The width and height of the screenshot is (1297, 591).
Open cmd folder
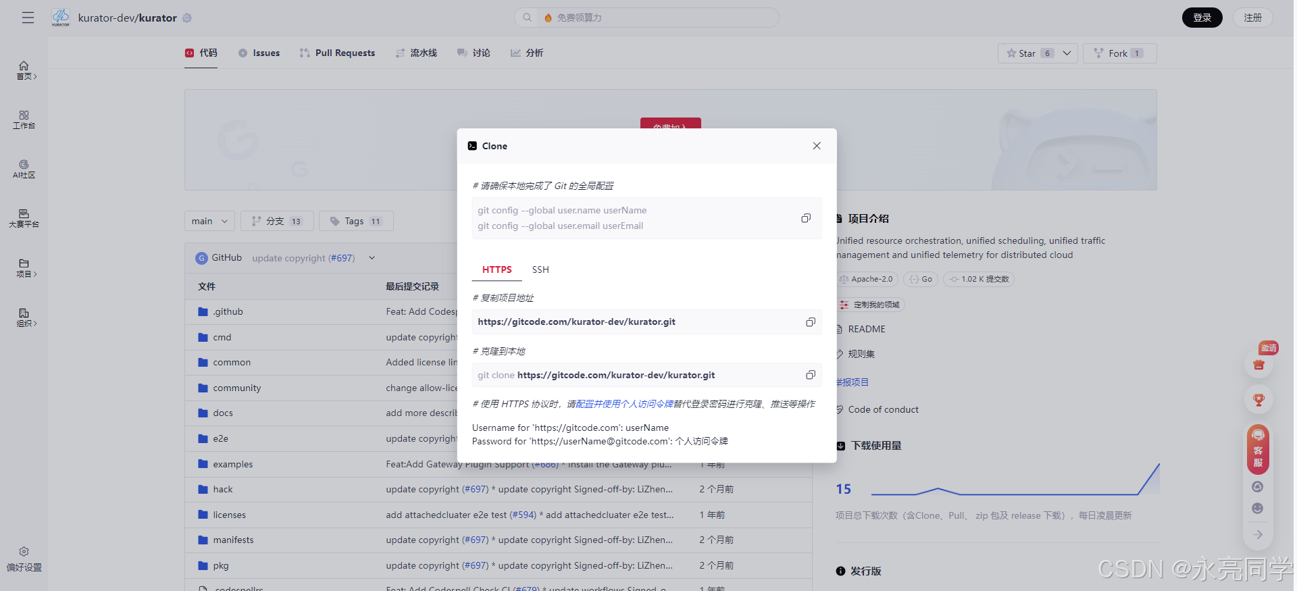(222, 337)
